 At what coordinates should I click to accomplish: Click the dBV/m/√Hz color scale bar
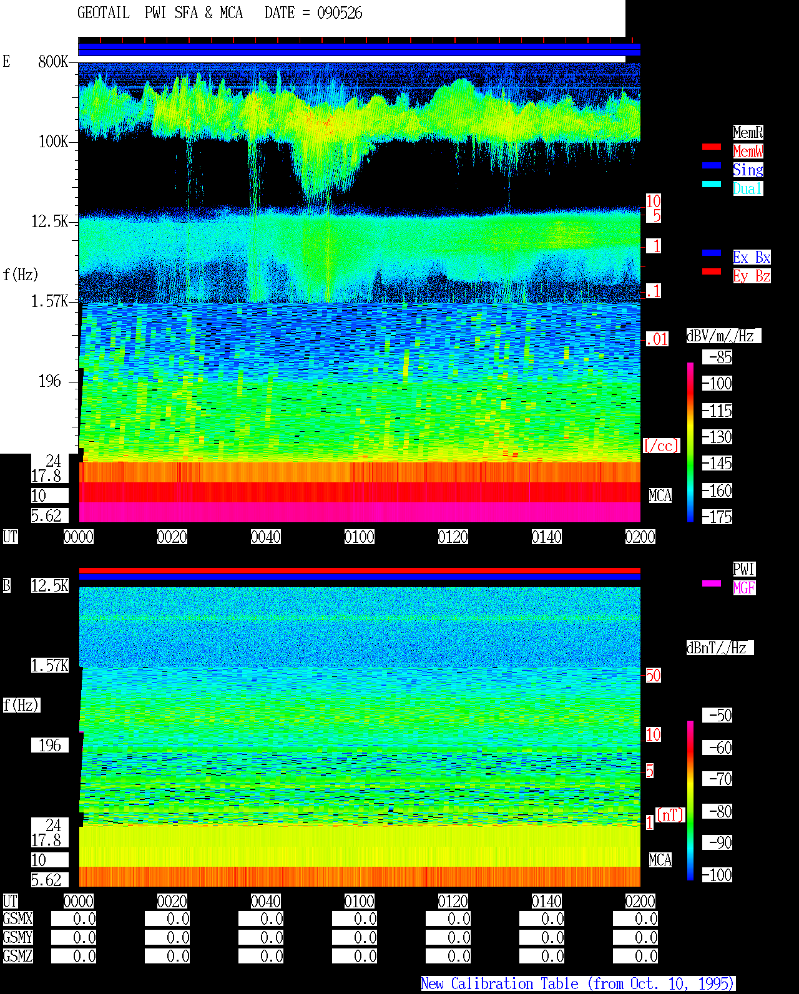tap(690, 442)
